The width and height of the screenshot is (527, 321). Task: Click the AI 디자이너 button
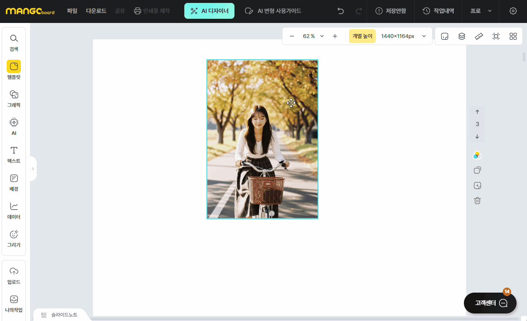point(209,11)
